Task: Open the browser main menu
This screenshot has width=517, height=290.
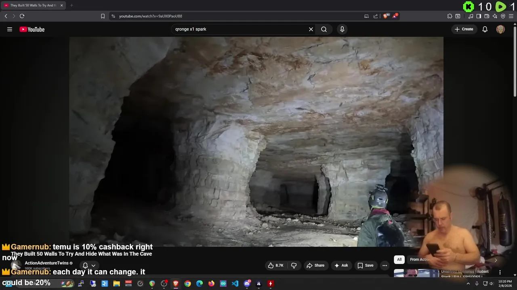Action: (x=512, y=16)
